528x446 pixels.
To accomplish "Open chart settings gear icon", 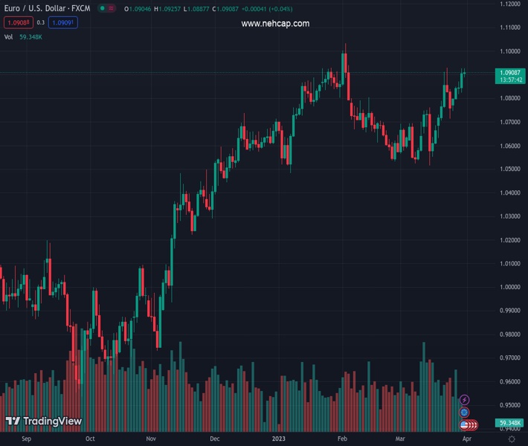I will pos(511,439).
